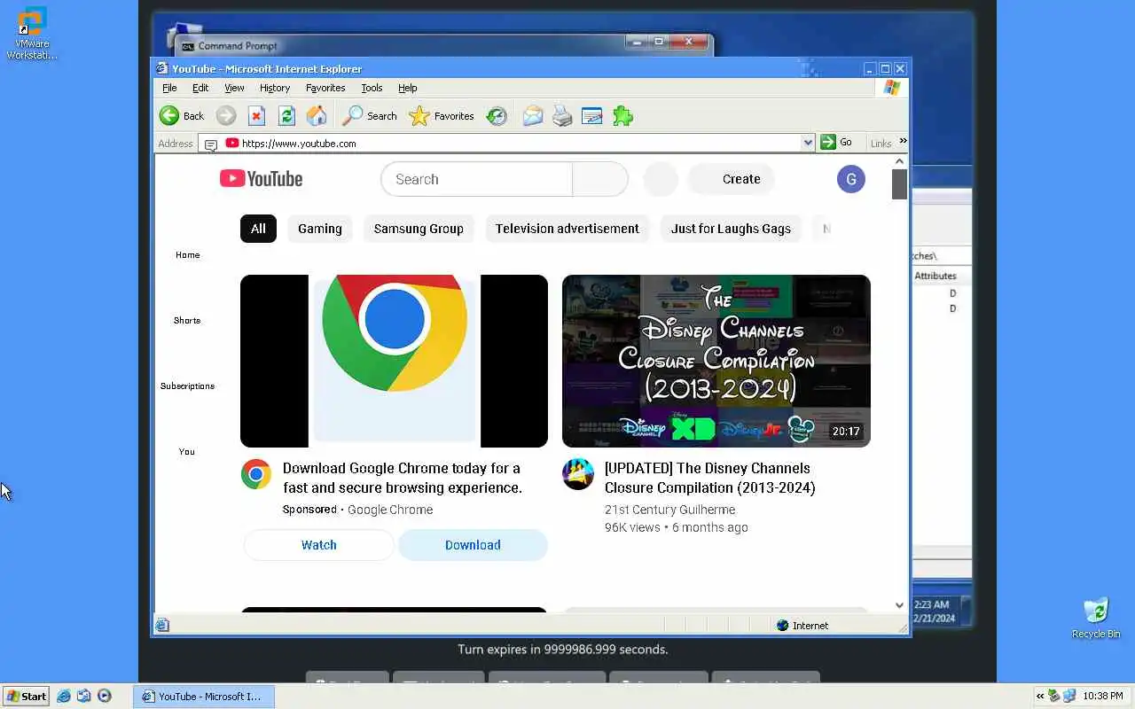
Task: Select the Gaming filter chip
Action: pos(320,229)
